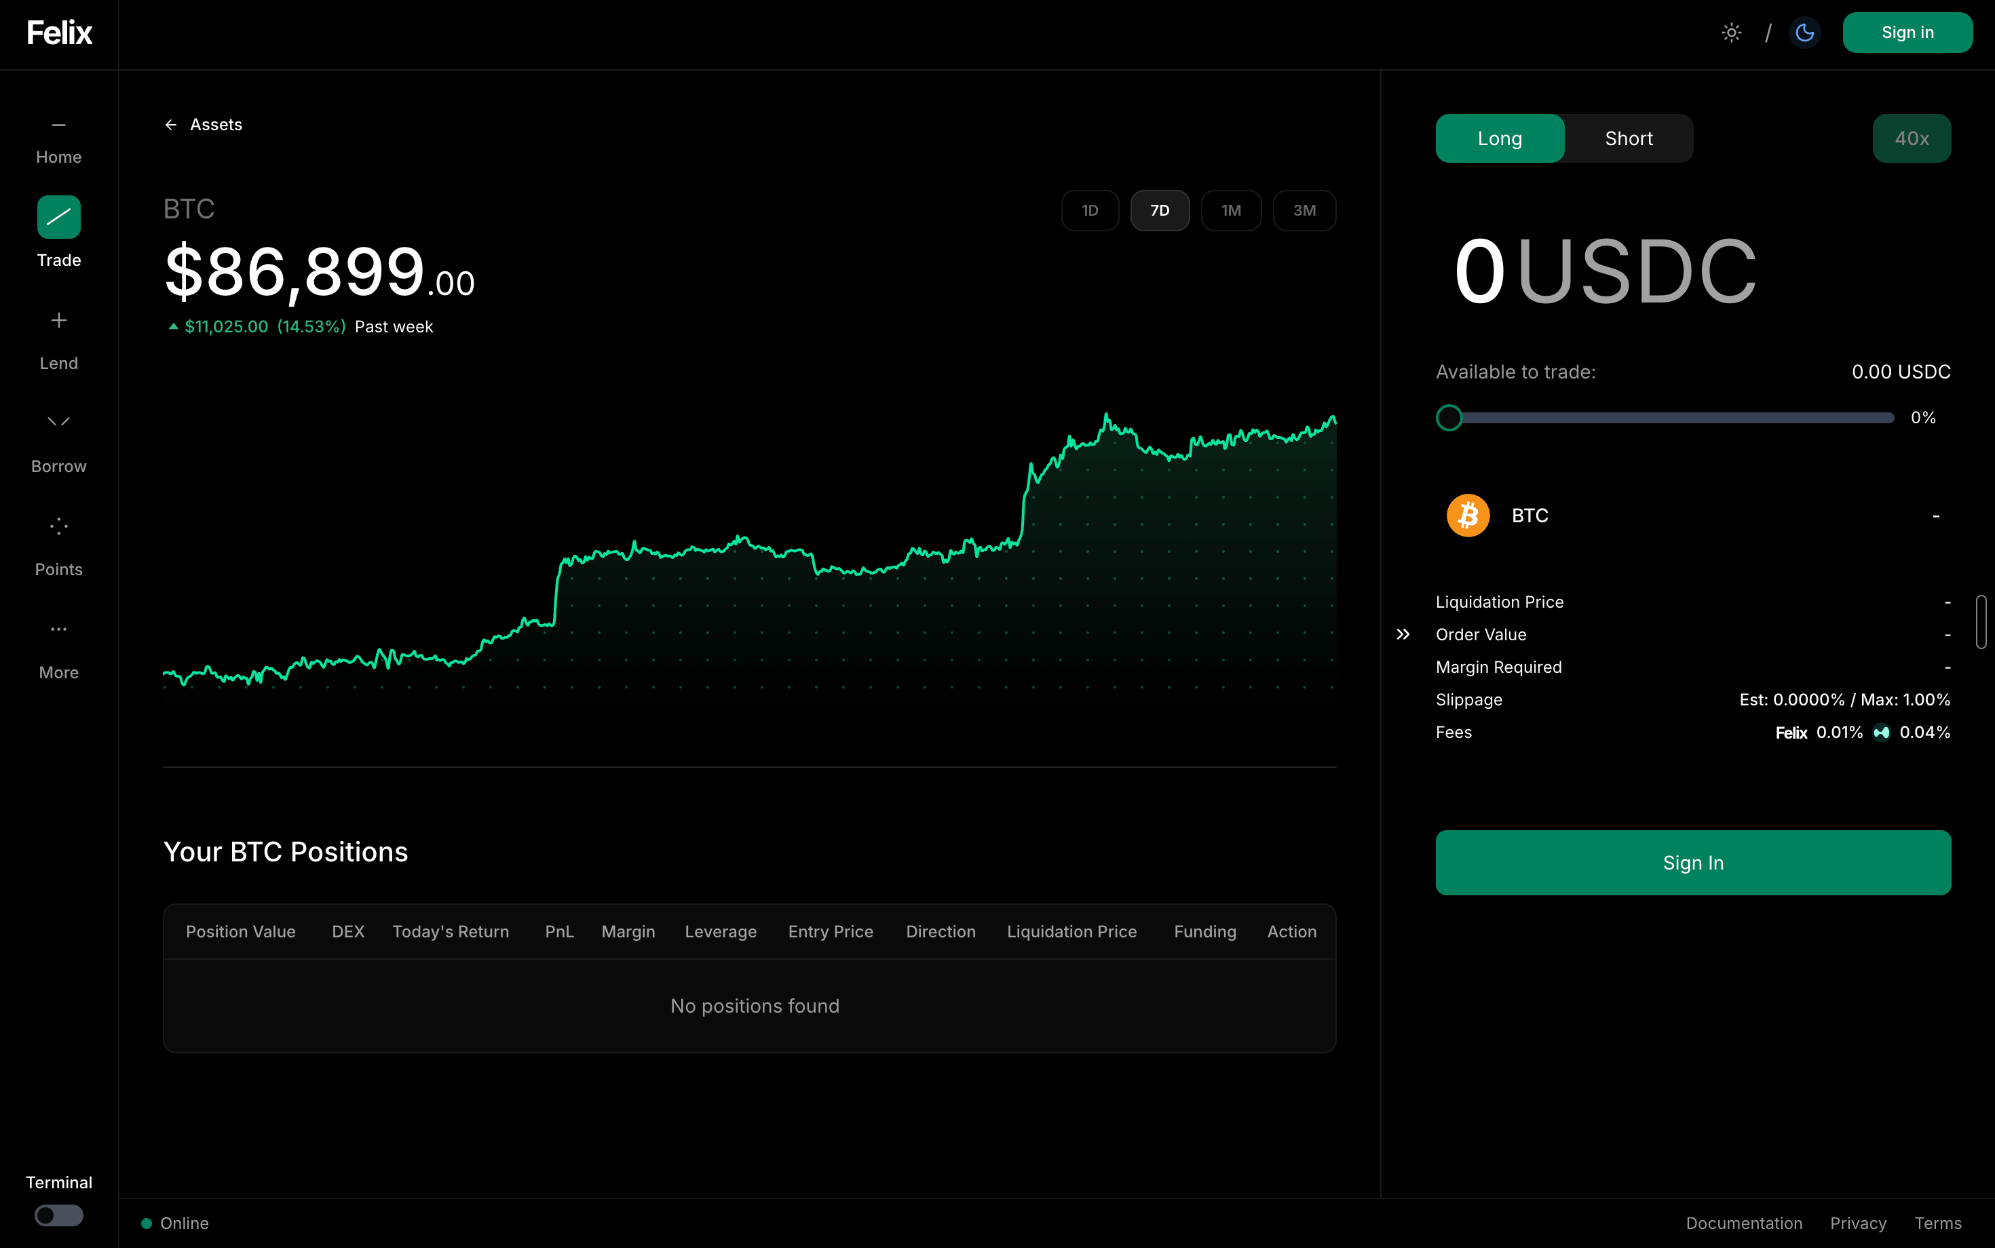Open Home in the sidebar
The width and height of the screenshot is (1995, 1248).
point(58,141)
